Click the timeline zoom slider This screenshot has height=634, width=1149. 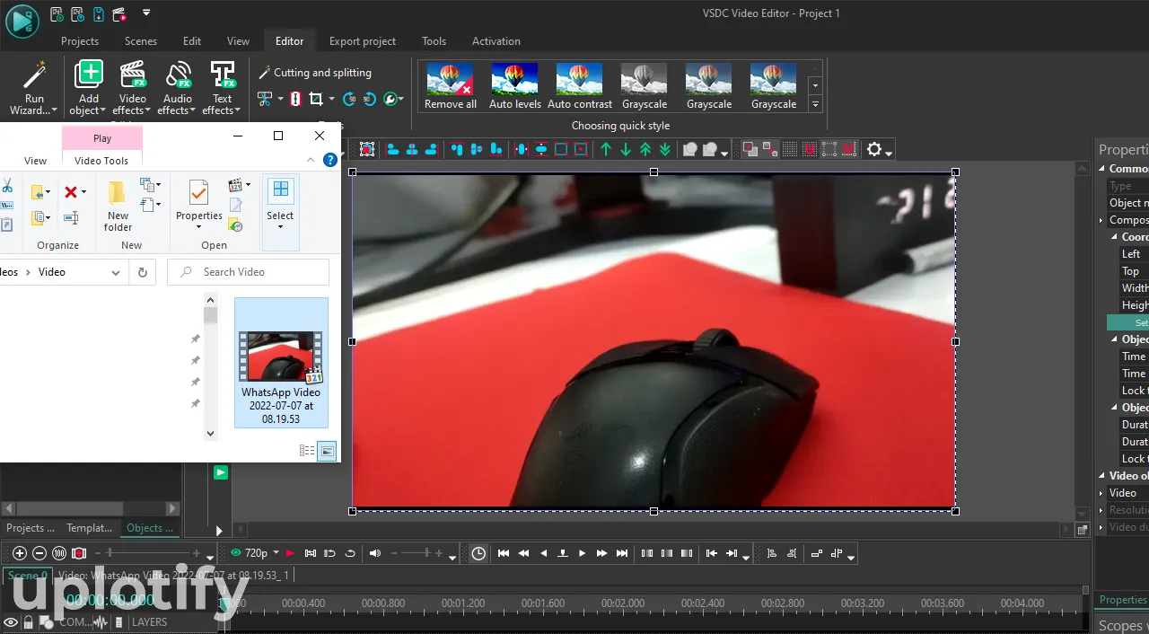tap(147, 553)
